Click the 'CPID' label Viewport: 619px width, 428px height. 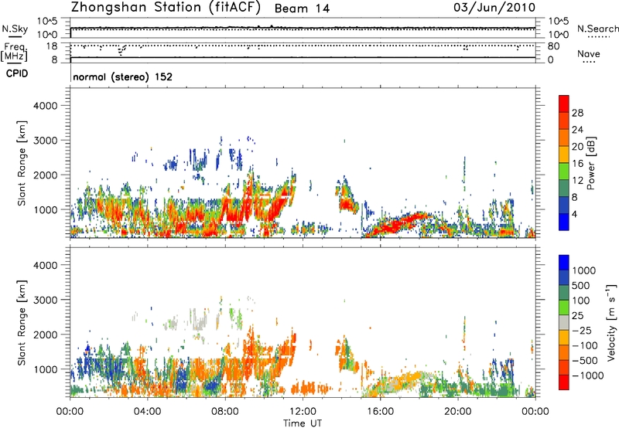[17, 73]
